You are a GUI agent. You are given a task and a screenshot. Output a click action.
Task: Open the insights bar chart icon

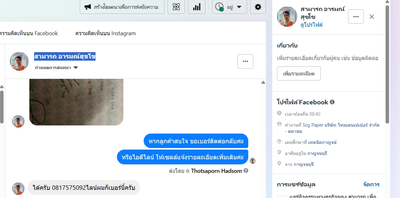197,7
